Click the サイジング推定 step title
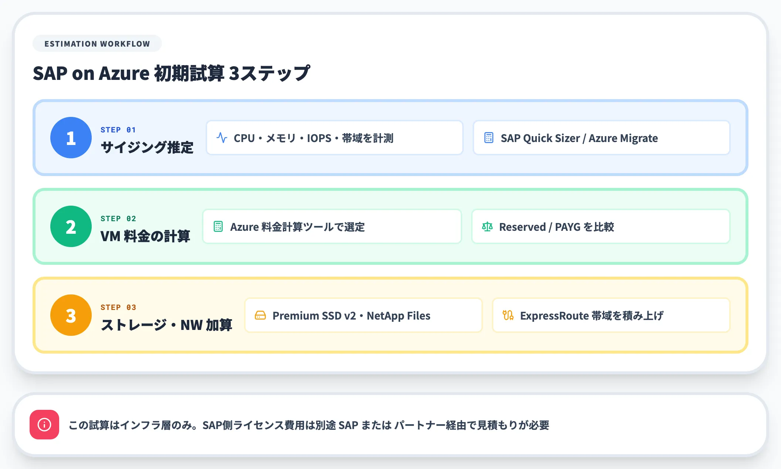Screen dimensions: 781x469 (x=147, y=147)
